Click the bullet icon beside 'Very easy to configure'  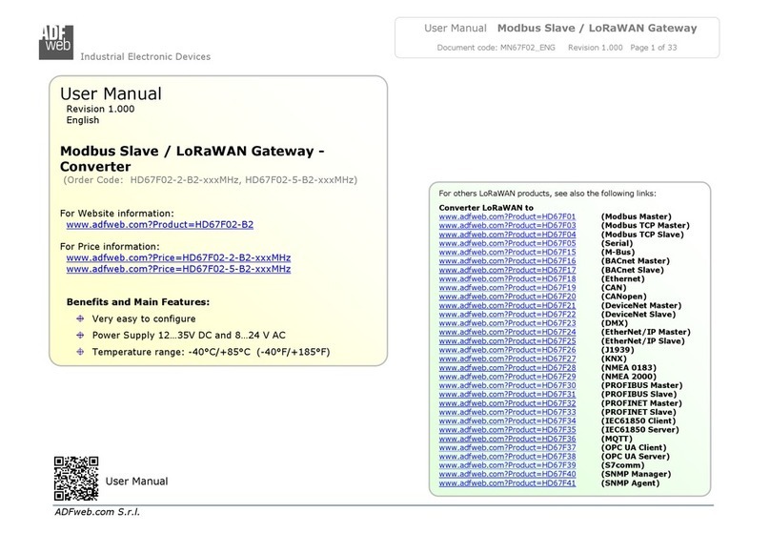[80, 318]
